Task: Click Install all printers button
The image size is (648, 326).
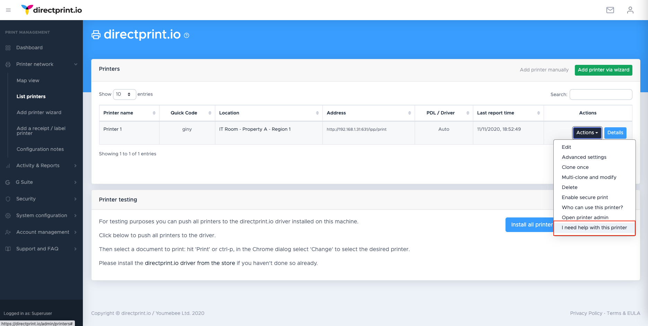Action: (530, 225)
